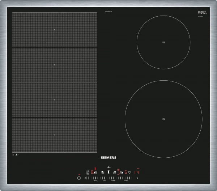Viewport: 217px width, 191px height.
Task: Select zone icon beside the red 6 display
Action: point(122,173)
